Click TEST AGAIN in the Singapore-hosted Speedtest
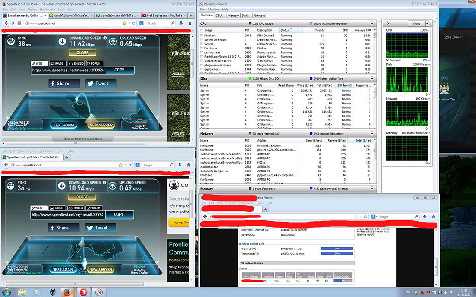 coord(64,125)
